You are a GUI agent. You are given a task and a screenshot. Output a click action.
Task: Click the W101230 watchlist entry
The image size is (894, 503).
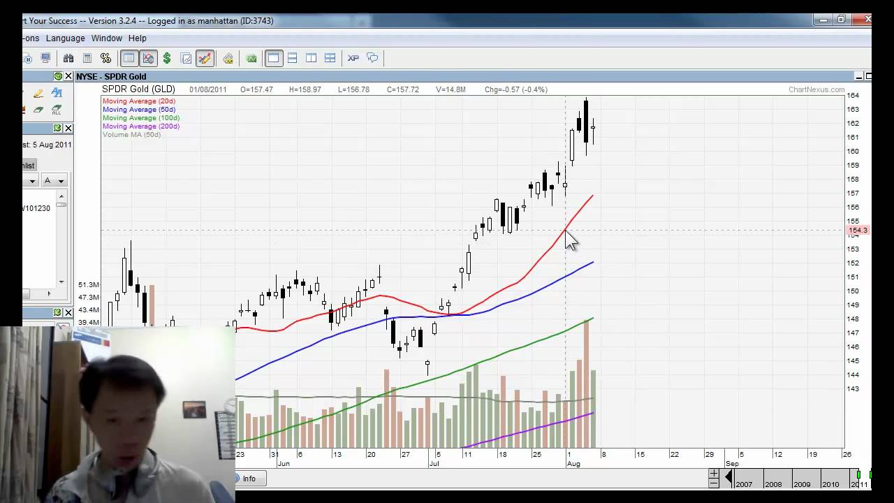pos(36,208)
